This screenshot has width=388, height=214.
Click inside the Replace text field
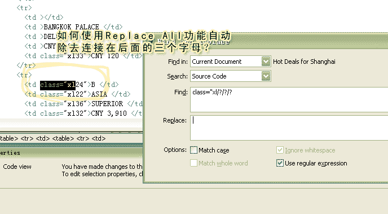click(289, 128)
